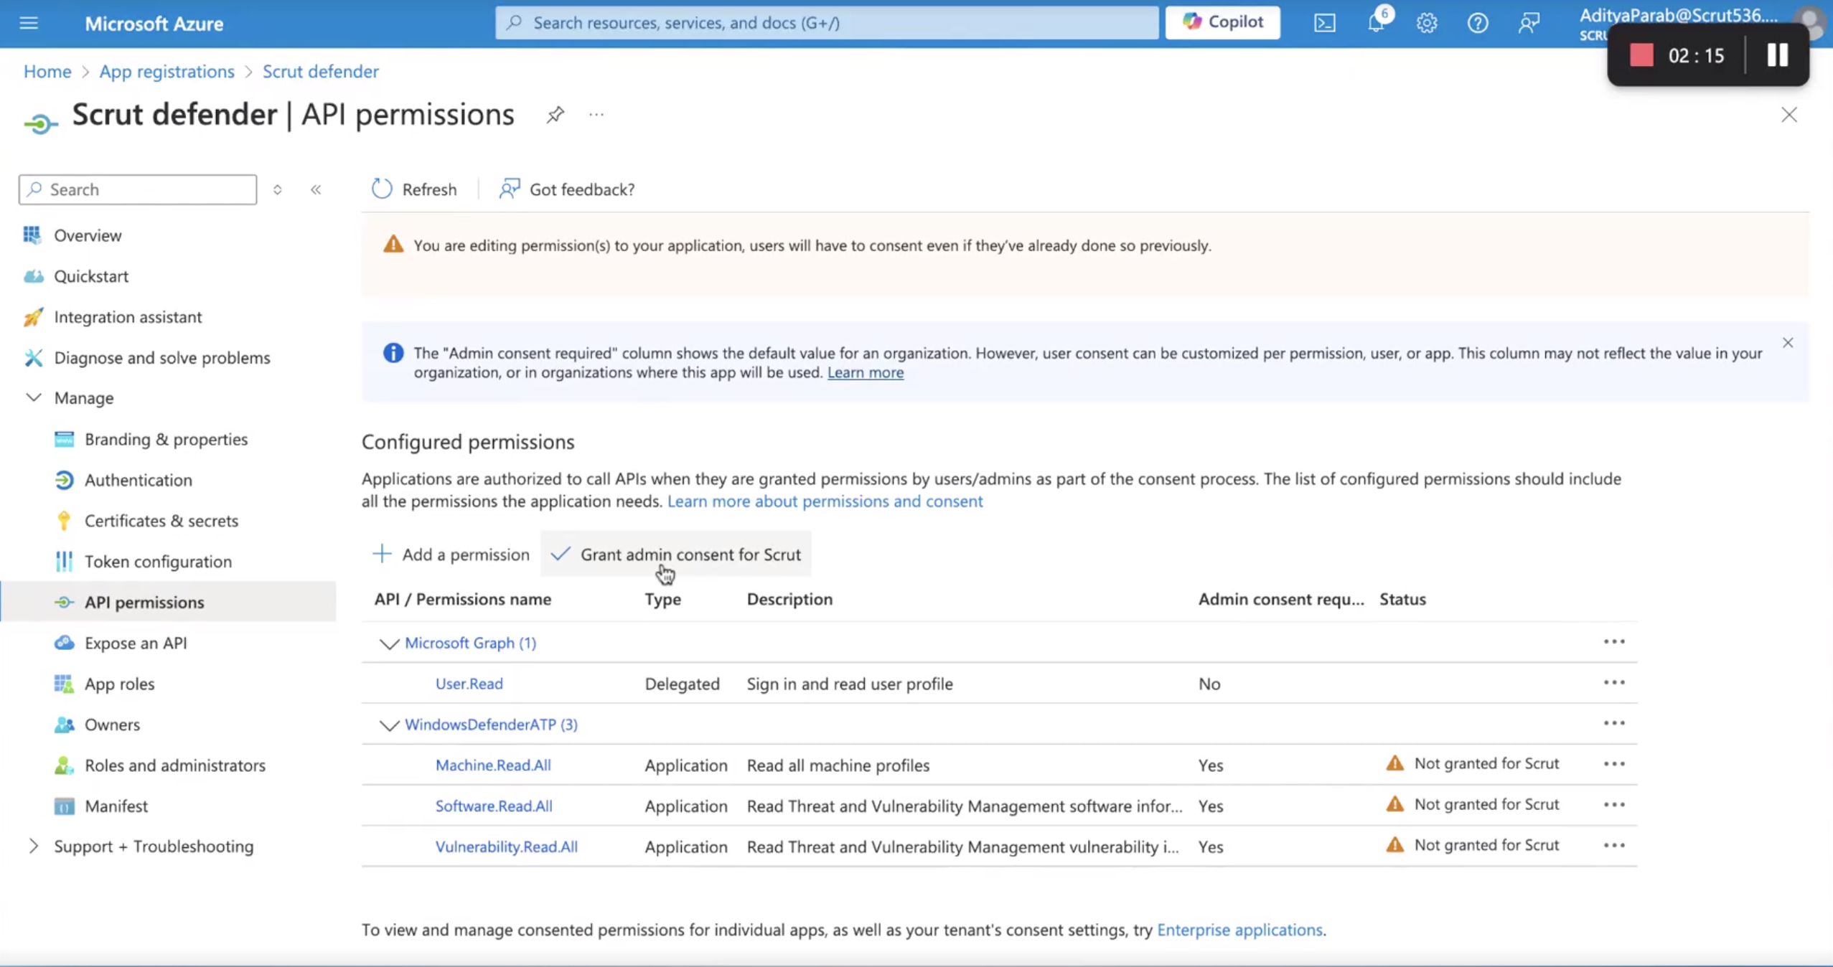Go to Expose an API
Viewport: 1833px width, 967px height.
135,643
